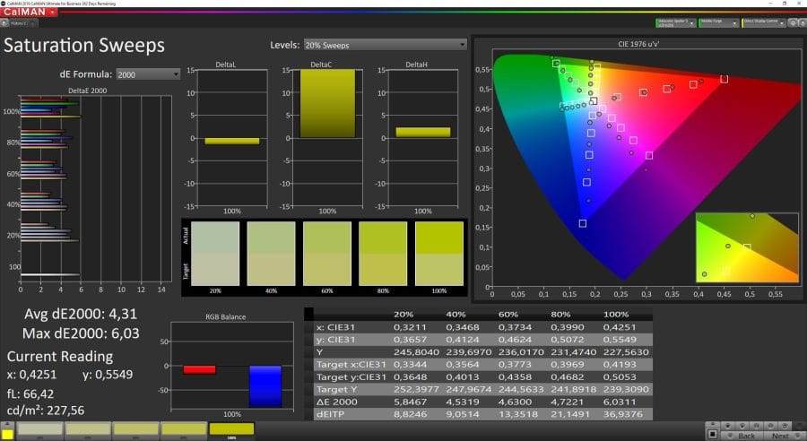The height and width of the screenshot is (441, 807).
Task: Click the Direct Display Control button
Action: [762, 21]
